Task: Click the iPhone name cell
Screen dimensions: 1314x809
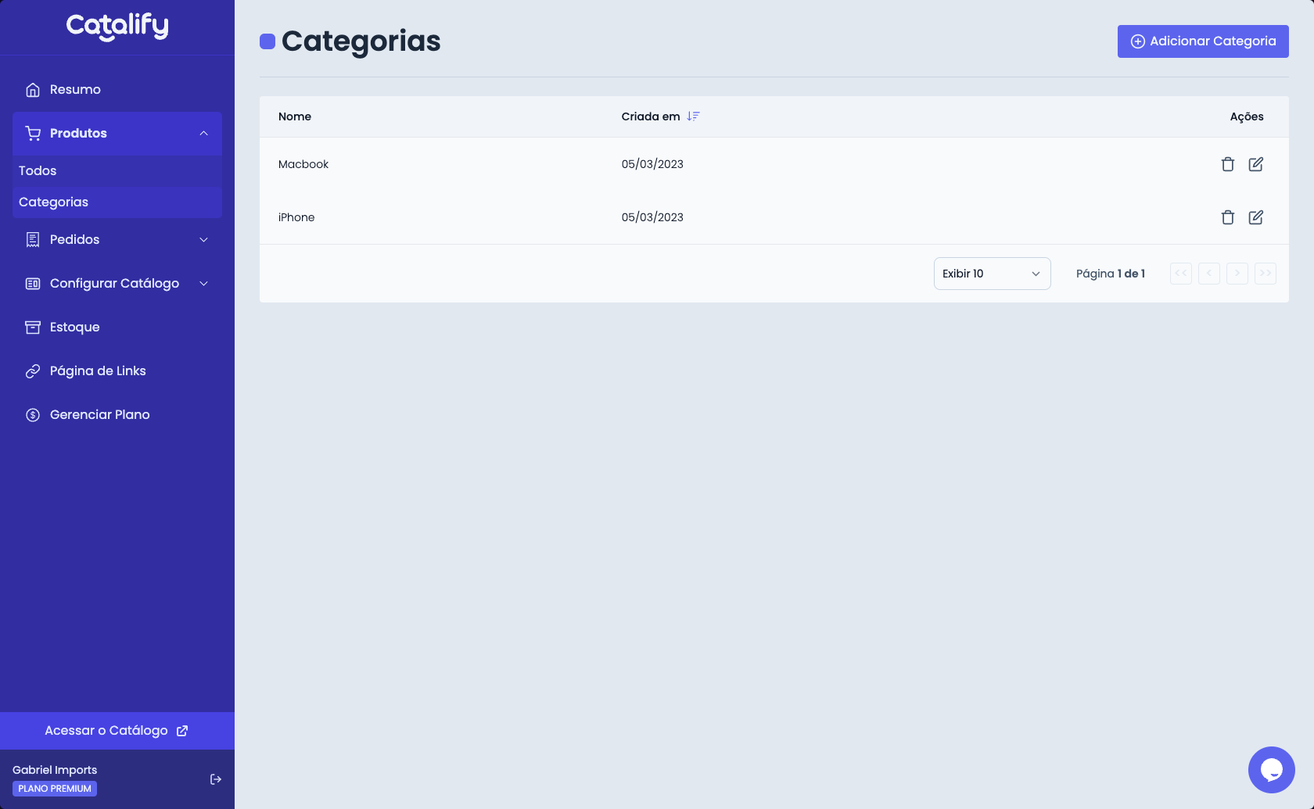Action: (x=296, y=217)
